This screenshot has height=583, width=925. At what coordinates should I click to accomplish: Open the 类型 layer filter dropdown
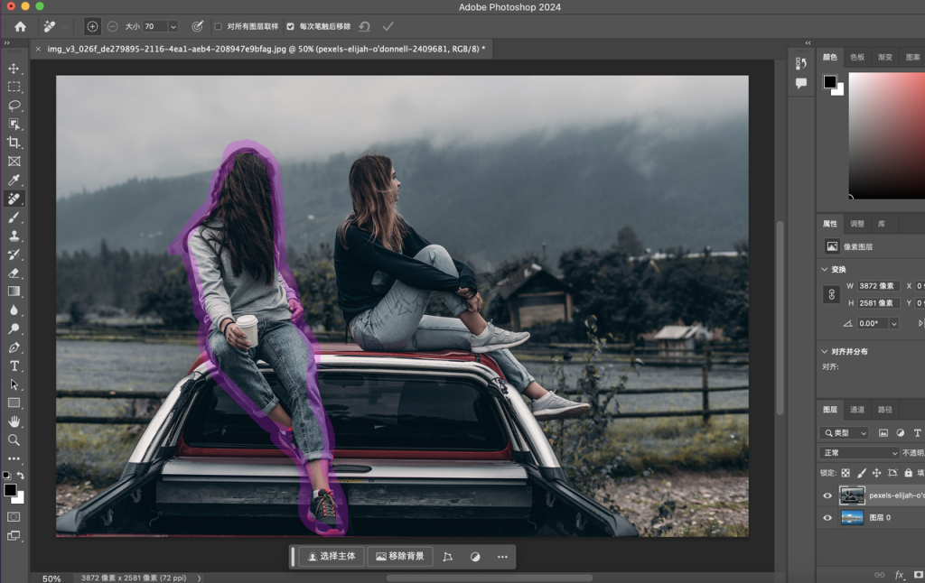(x=845, y=432)
